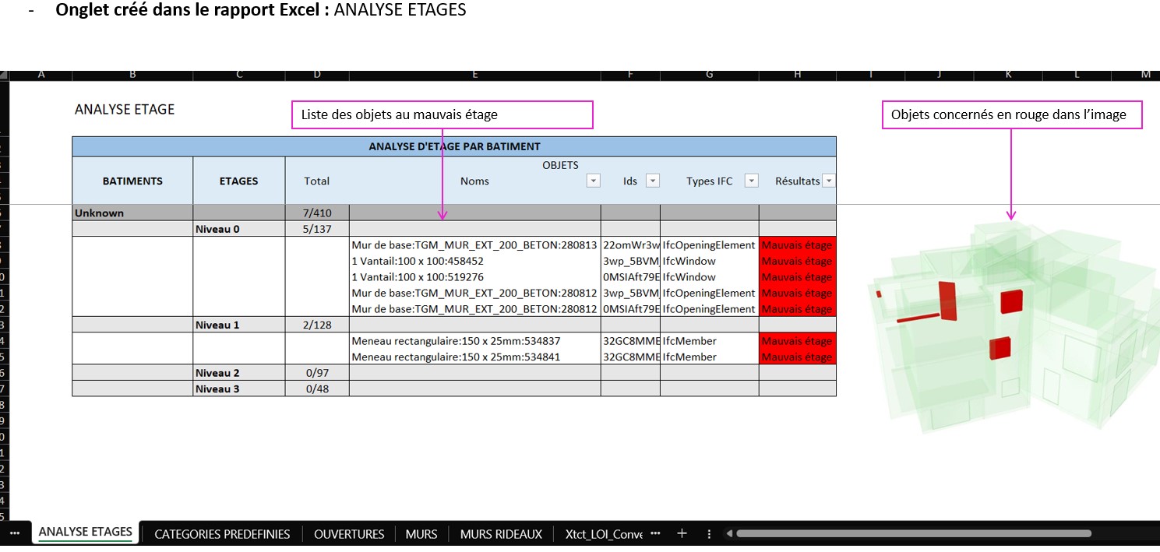
Task: Switch to the OUVERTURES sheet tab
Action: click(x=348, y=533)
